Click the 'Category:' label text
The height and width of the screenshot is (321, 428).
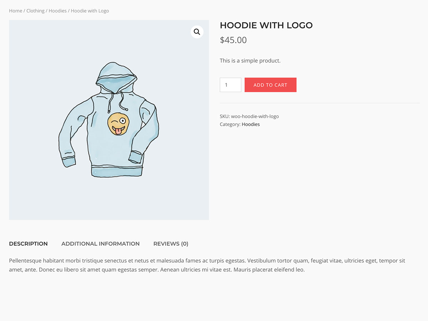pos(230,124)
